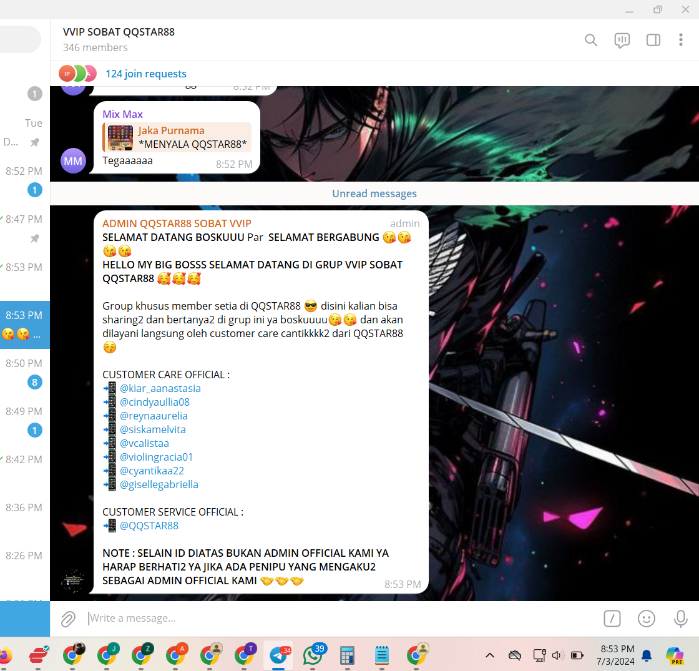
Task: Click the ADMIN QQSTAR88 SOBAT VVIP sender name
Action: (x=177, y=223)
